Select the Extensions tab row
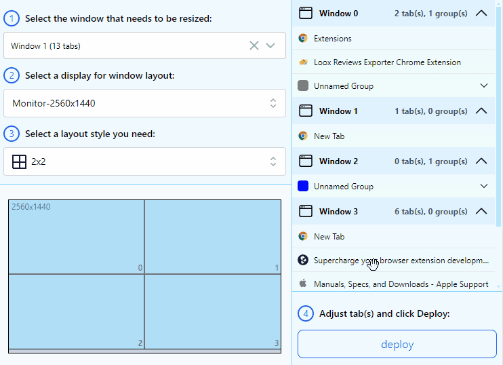The width and height of the screenshot is (503, 365). (394, 38)
